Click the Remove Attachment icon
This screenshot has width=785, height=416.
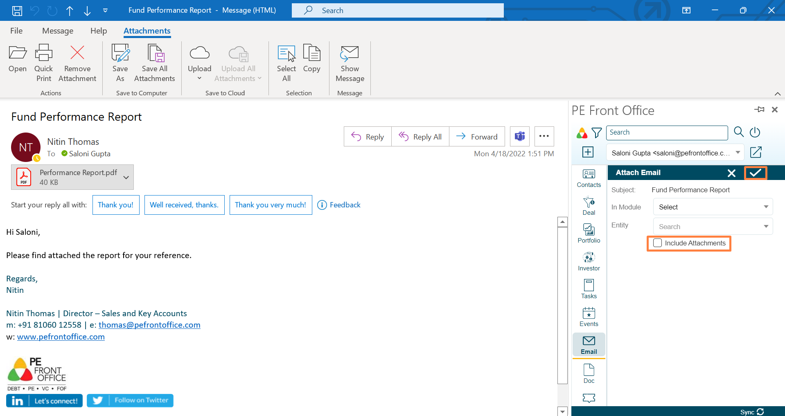coord(77,53)
